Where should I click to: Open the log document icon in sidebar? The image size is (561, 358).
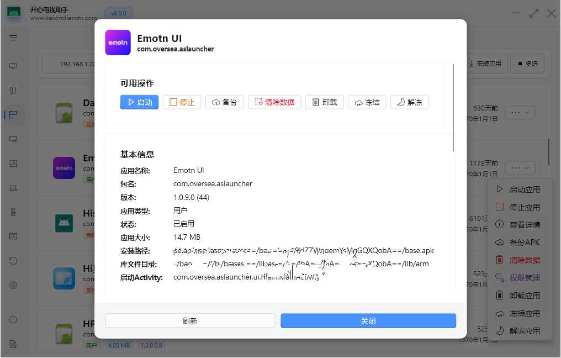[x=12, y=343]
